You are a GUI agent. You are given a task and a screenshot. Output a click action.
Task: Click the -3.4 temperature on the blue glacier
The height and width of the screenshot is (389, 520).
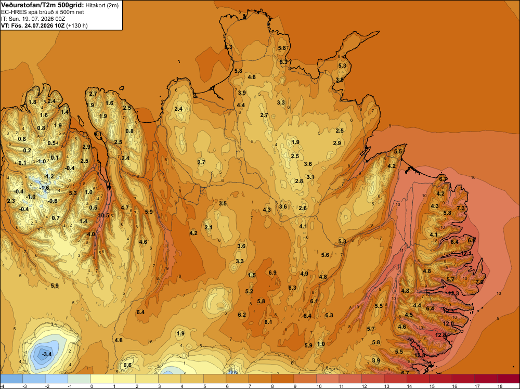point(46,354)
